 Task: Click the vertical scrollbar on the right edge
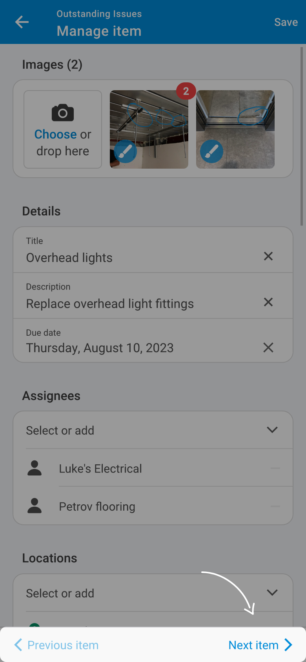(x=302, y=137)
